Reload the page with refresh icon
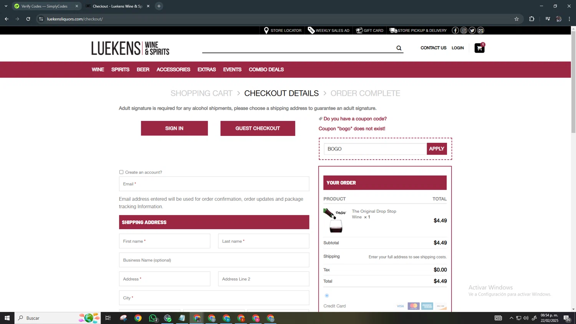This screenshot has height=324, width=576. pyautogui.click(x=28, y=19)
